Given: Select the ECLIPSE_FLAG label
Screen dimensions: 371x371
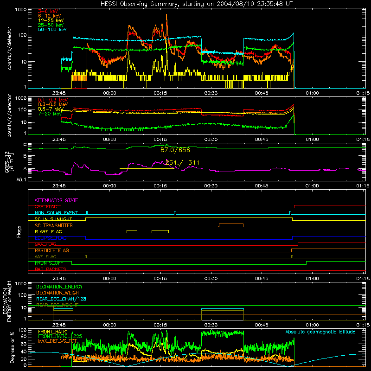Looking at the screenshot, I should [51, 238].
